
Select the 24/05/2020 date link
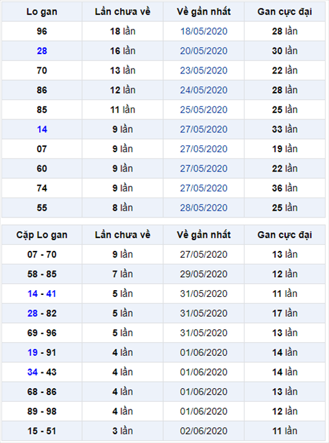tap(204, 90)
